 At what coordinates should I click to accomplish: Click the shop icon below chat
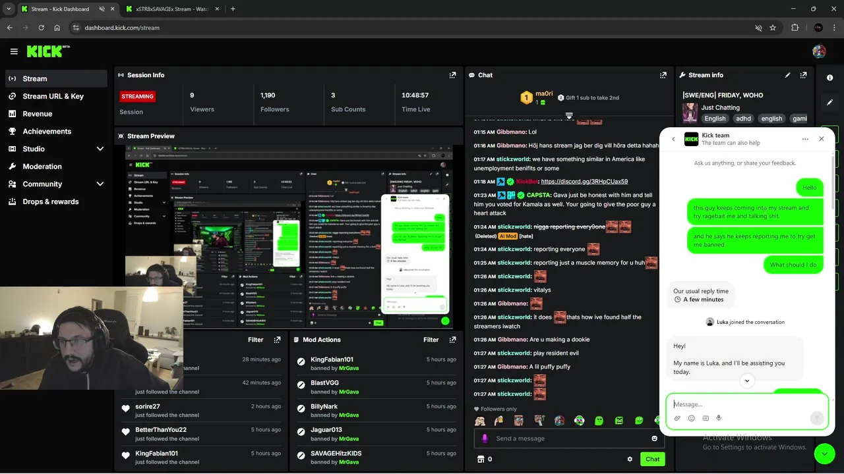(481, 459)
